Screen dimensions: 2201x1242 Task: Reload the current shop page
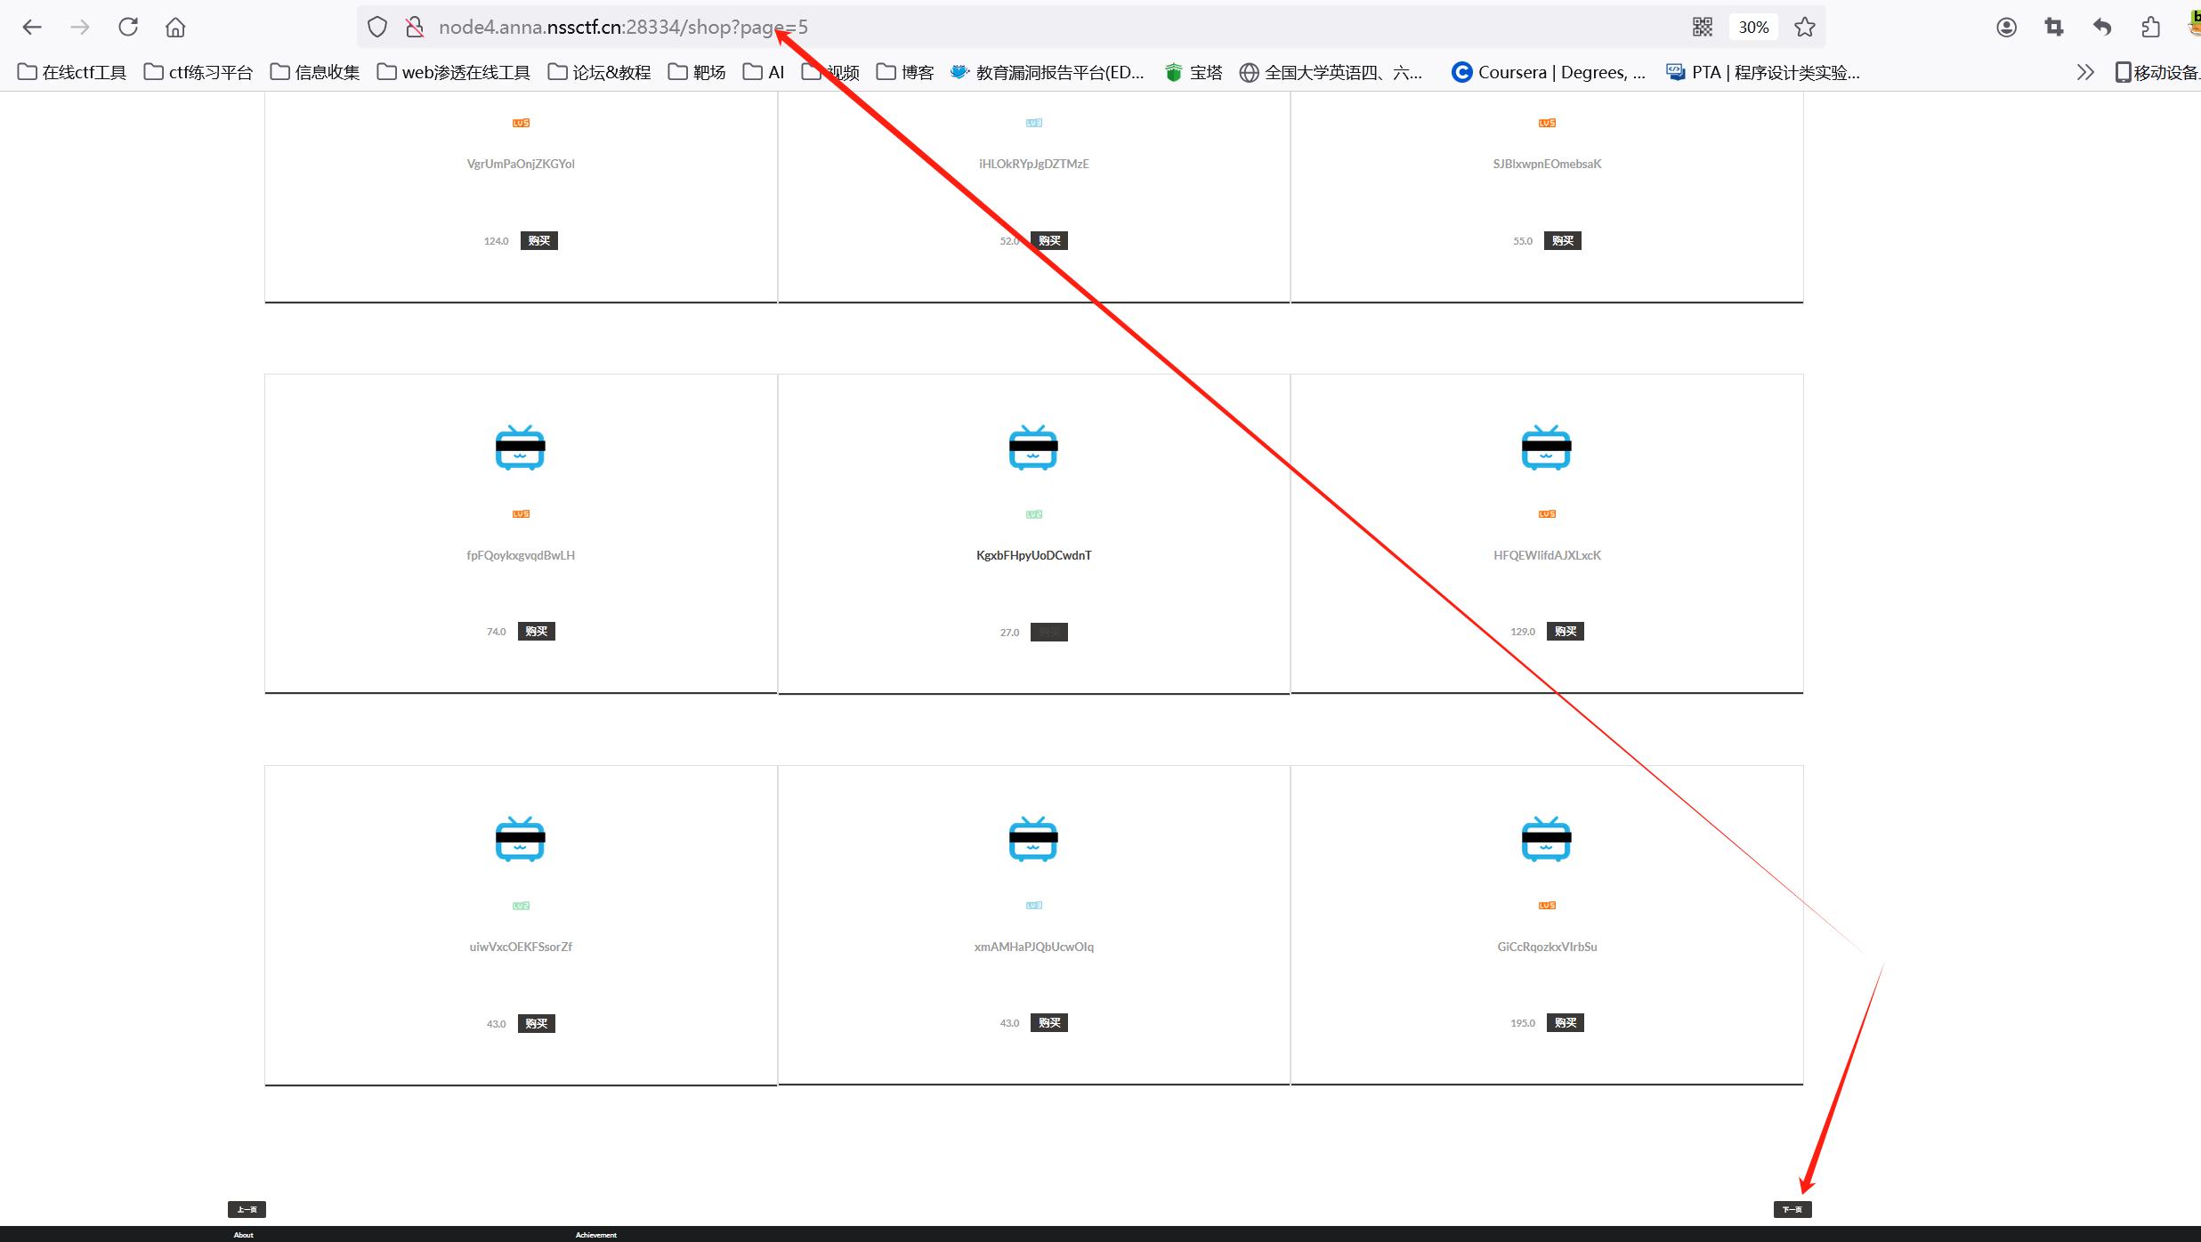coord(128,27)
